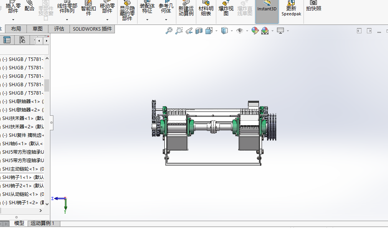Open View Orientation cube icon
The width and height of the screenshot is (388, 228).
pos(209,31)
